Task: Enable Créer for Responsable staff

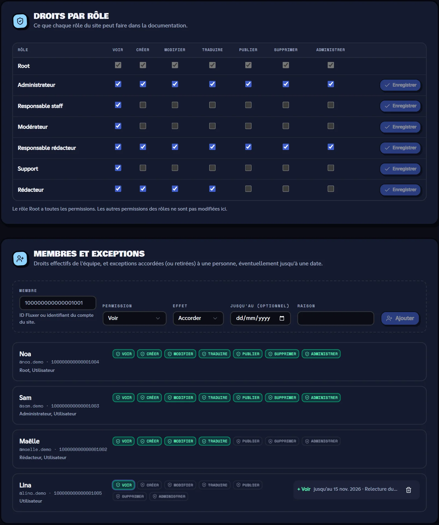Action: tap(143, 105)
